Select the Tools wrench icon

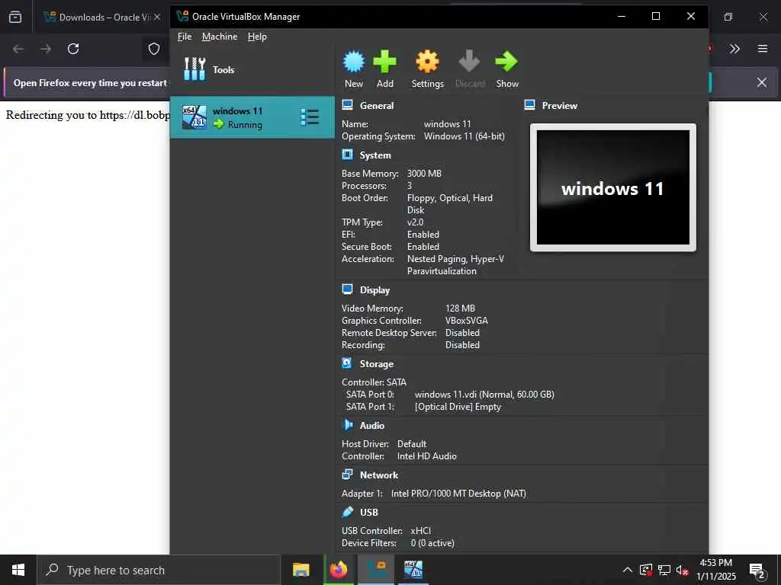coord(194,69)
